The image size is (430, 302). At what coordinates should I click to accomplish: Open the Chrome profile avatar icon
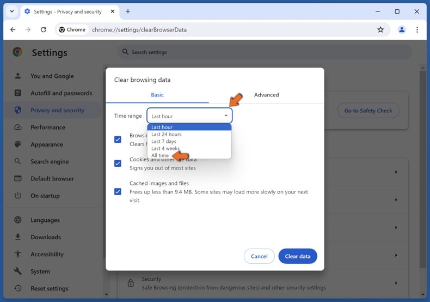pyautogui.click(x=402, y=29)
